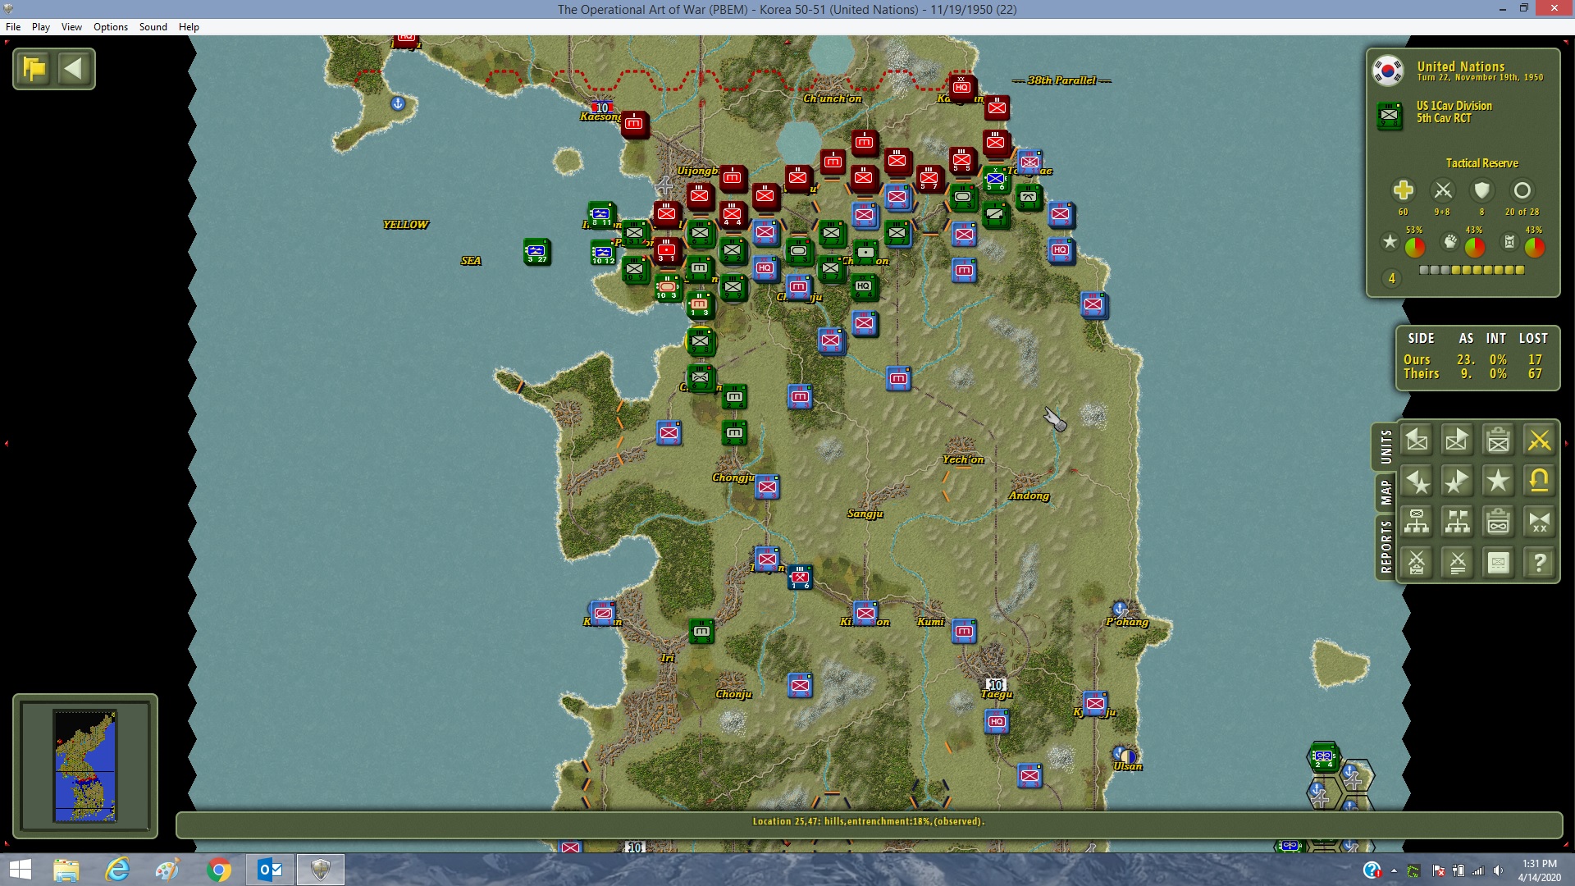Open the Help menu
The height and width of the screenshot is (886, 1575).
point(189,27)
